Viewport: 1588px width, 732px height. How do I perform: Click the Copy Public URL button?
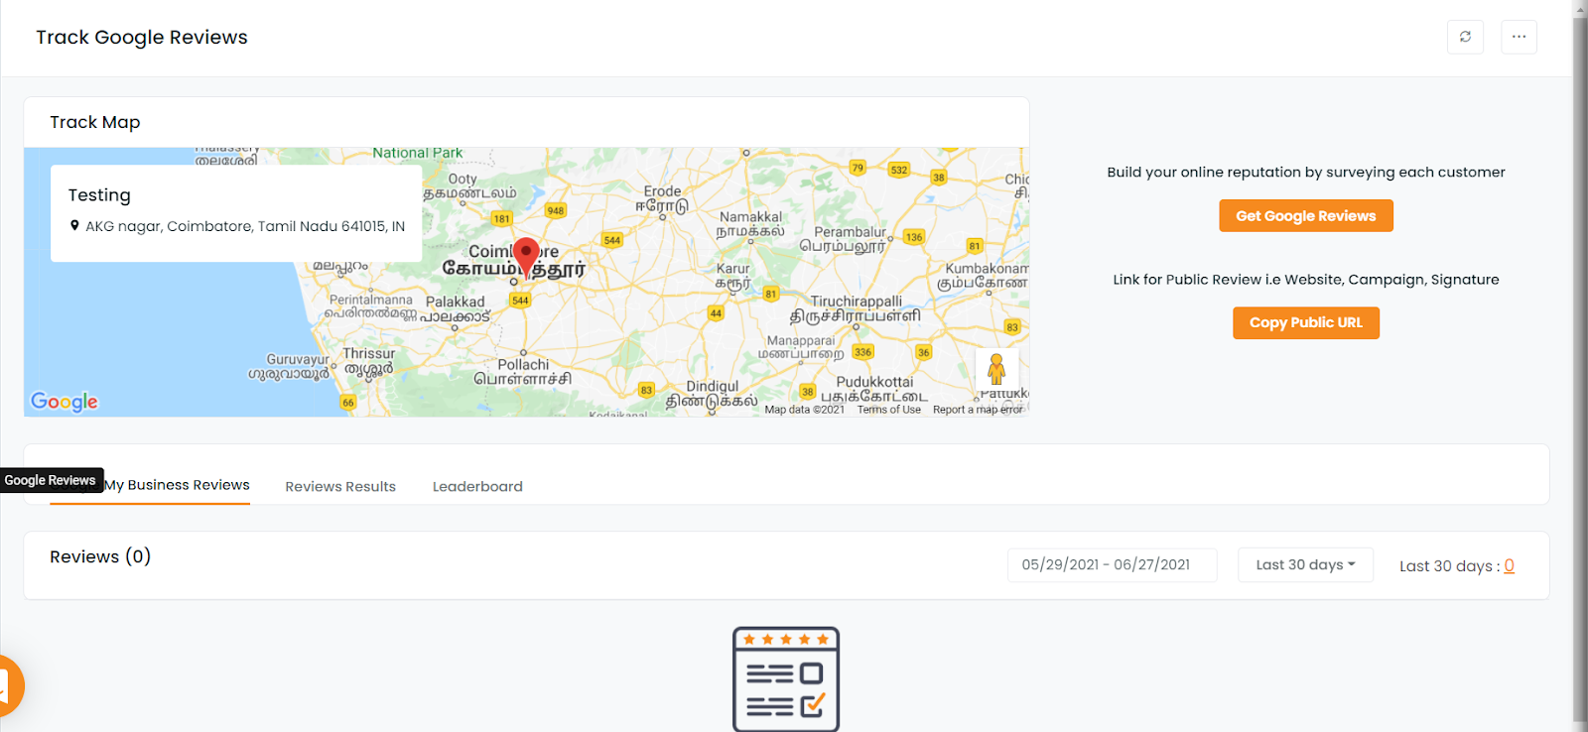point(1306,322)
